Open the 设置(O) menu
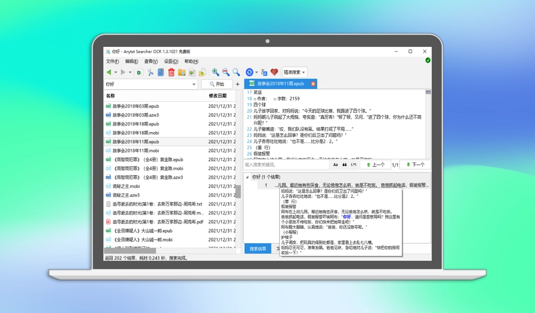This screenshot has width=535, height=313. pyautogui.click(x=171, y=62)
